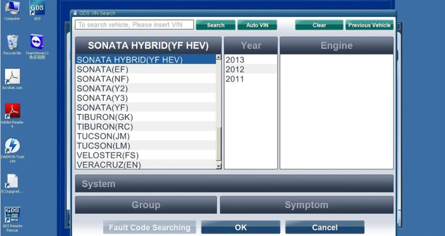Open the Recycle Bin icon
The width and height of the screenshot is (445, 236).
(x=12, y=45)
